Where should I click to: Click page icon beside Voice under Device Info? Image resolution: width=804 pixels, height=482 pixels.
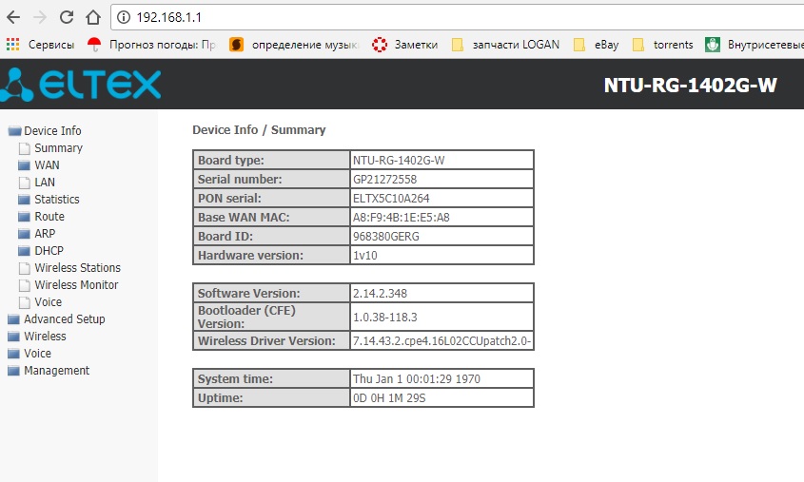pyautogui.click(x=24, y=302)
